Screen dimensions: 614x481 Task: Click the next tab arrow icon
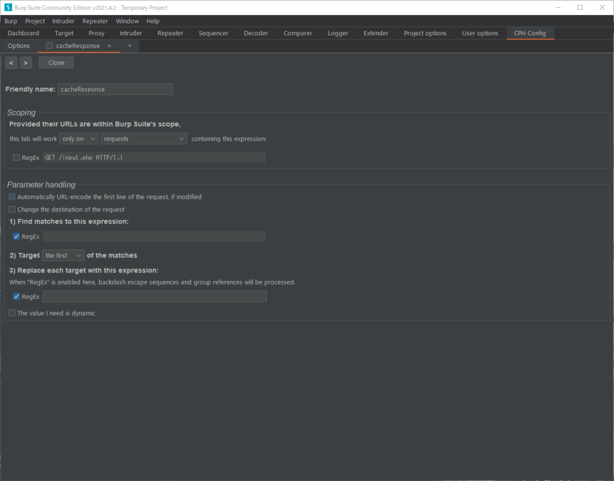[26, 62]
